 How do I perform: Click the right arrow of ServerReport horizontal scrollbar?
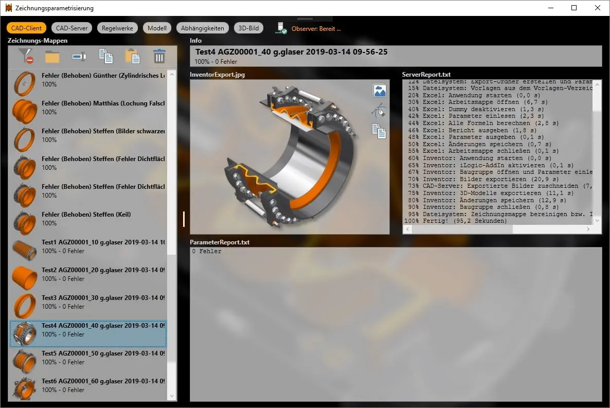[589, 229]
